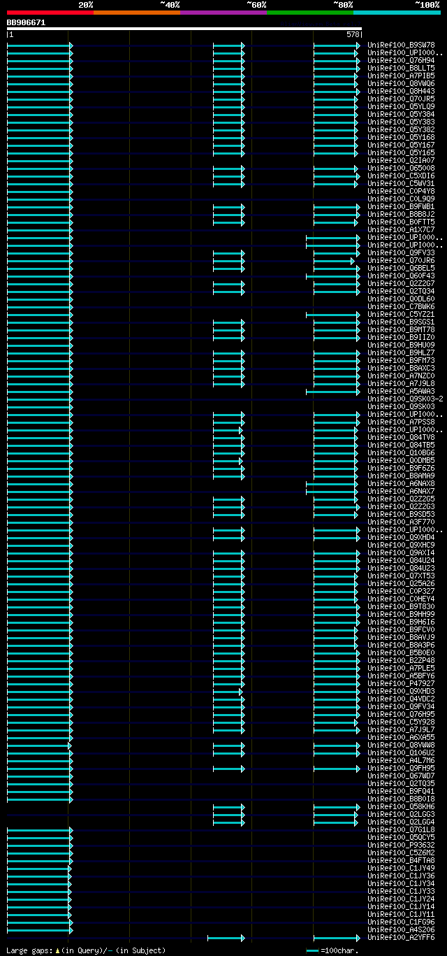Open hit UniRef100_B9SW78

[x=401, y=45]
